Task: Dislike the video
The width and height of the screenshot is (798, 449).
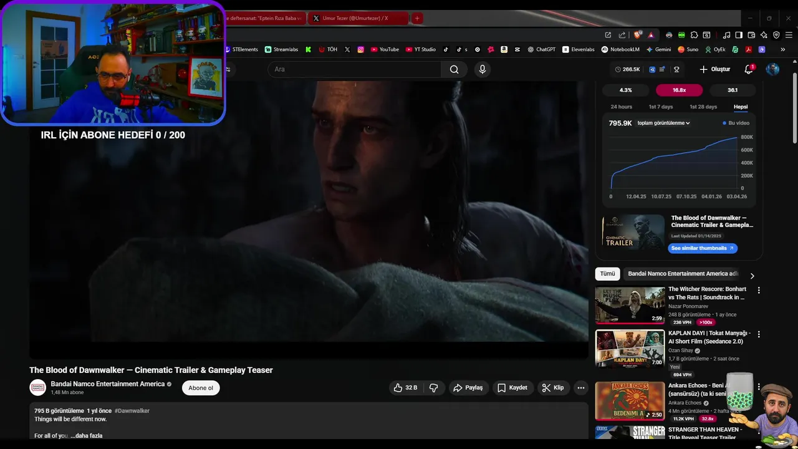Action: coord(434,388)
